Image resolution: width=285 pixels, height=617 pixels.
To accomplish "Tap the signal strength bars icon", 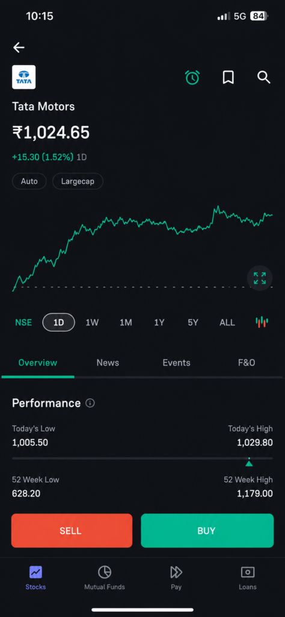I will click(224, 16).
